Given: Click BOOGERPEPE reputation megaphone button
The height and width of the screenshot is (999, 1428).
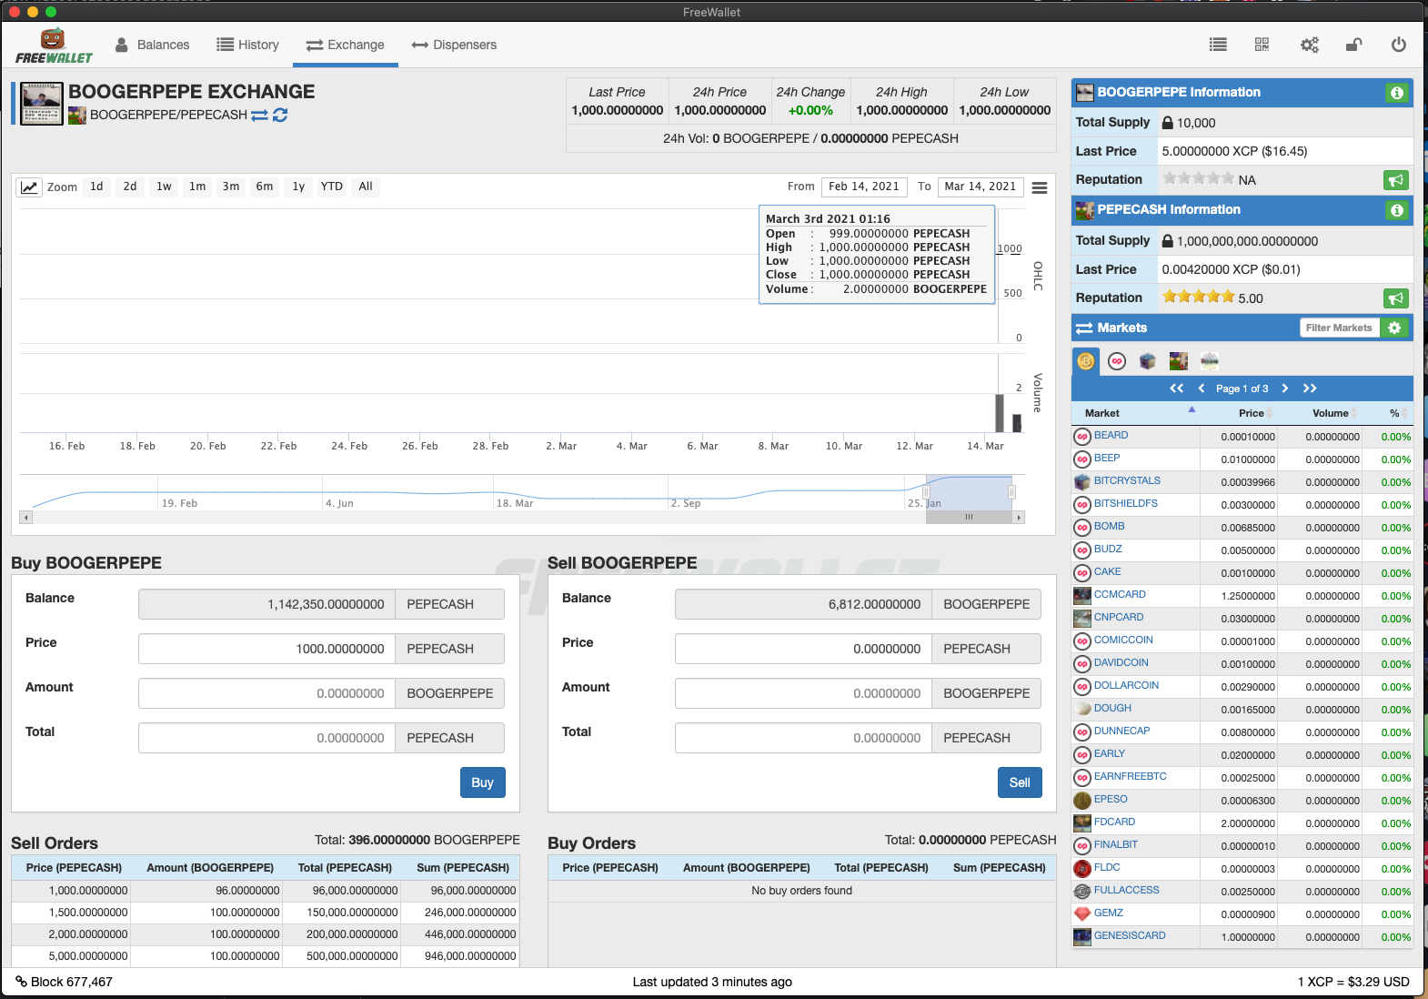Looking at the screenshot, I should 1396,180.
